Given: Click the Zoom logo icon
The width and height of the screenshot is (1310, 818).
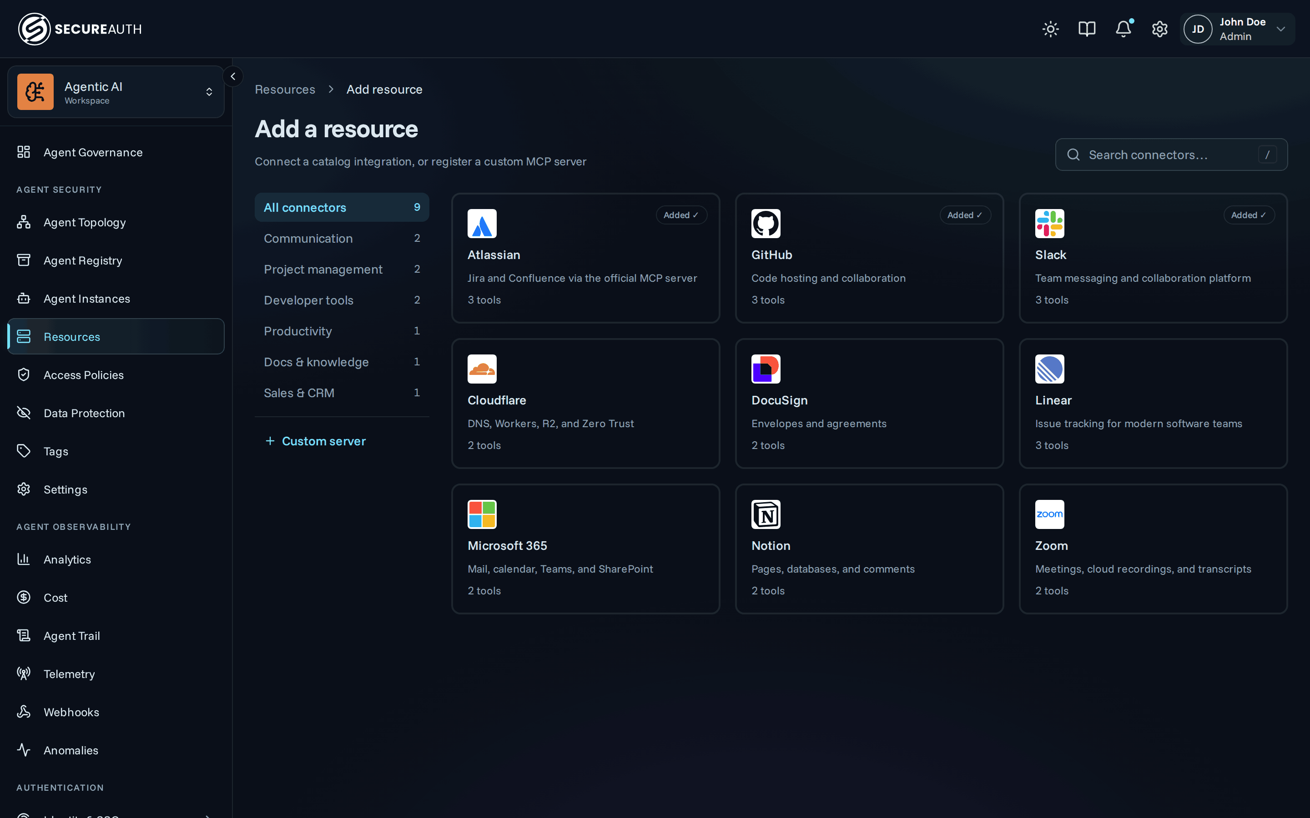Looking at the screenshot, I should 1049,514.
